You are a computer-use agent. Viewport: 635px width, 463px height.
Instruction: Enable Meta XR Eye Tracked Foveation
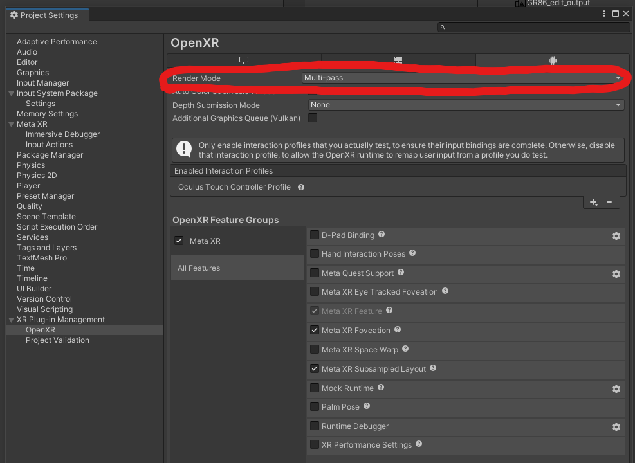tap(314, 291)
